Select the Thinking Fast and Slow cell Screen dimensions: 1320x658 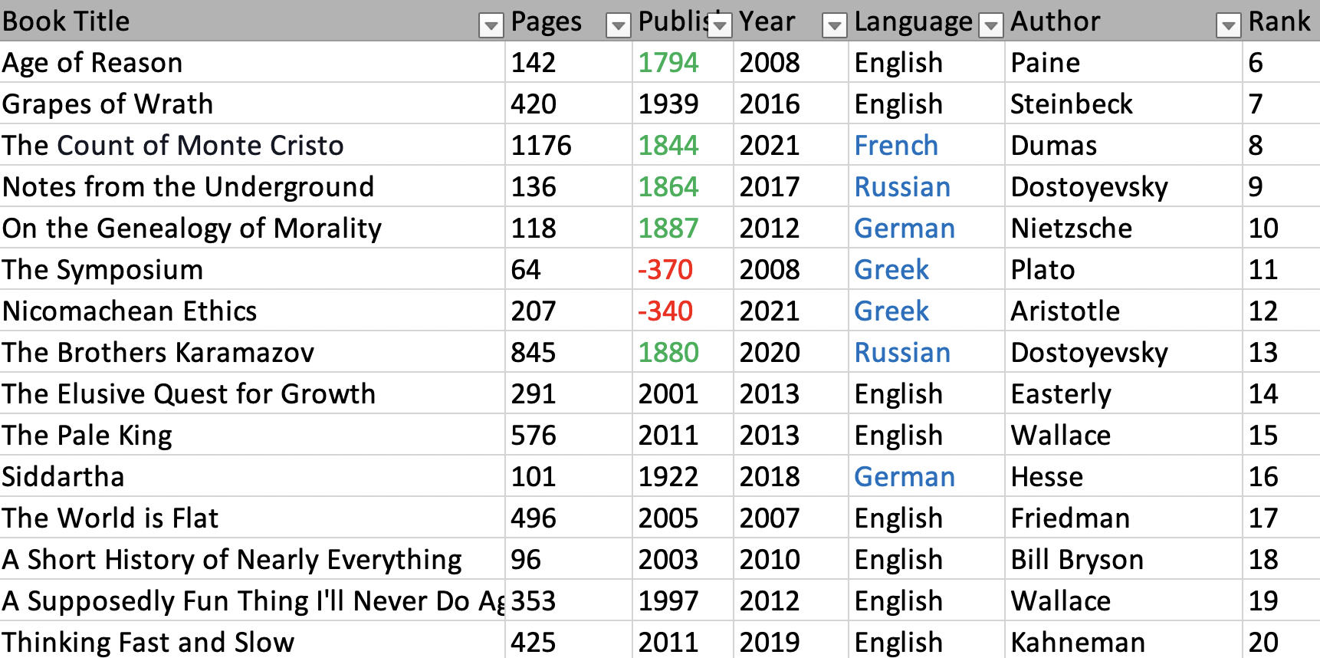(149, 643)
